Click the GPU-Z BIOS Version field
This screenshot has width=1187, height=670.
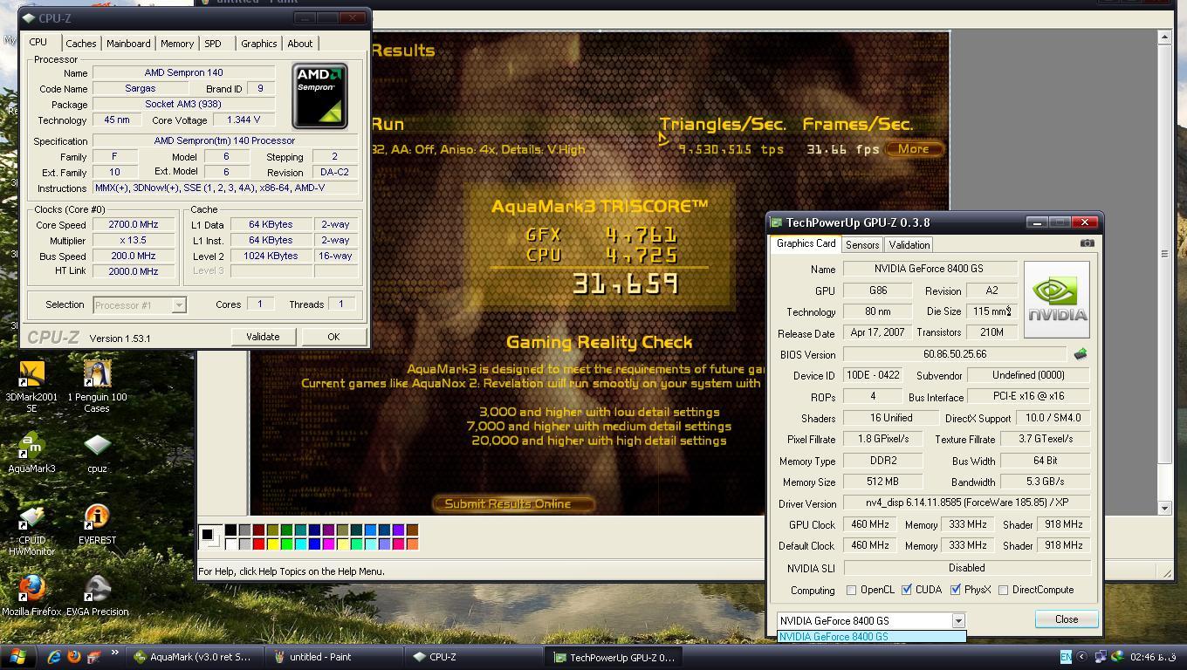954,354
